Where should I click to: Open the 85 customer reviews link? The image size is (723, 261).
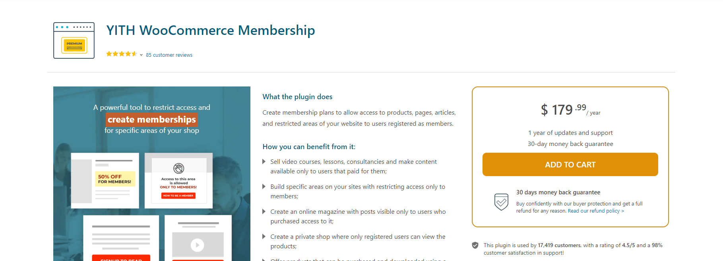pos(169,55)
